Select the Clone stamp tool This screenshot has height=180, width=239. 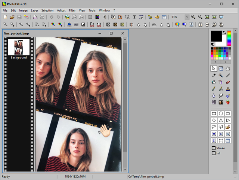[x=228, y=89]
